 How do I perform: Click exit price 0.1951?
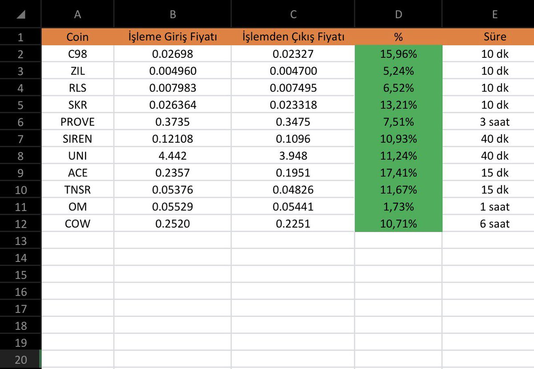(293, 172)
